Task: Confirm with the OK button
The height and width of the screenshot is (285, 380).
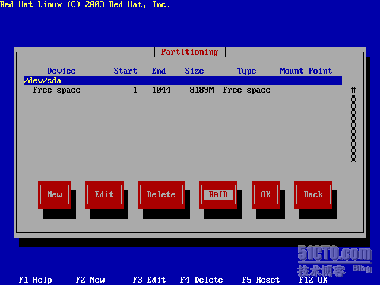Action: (x=266, y=194)
